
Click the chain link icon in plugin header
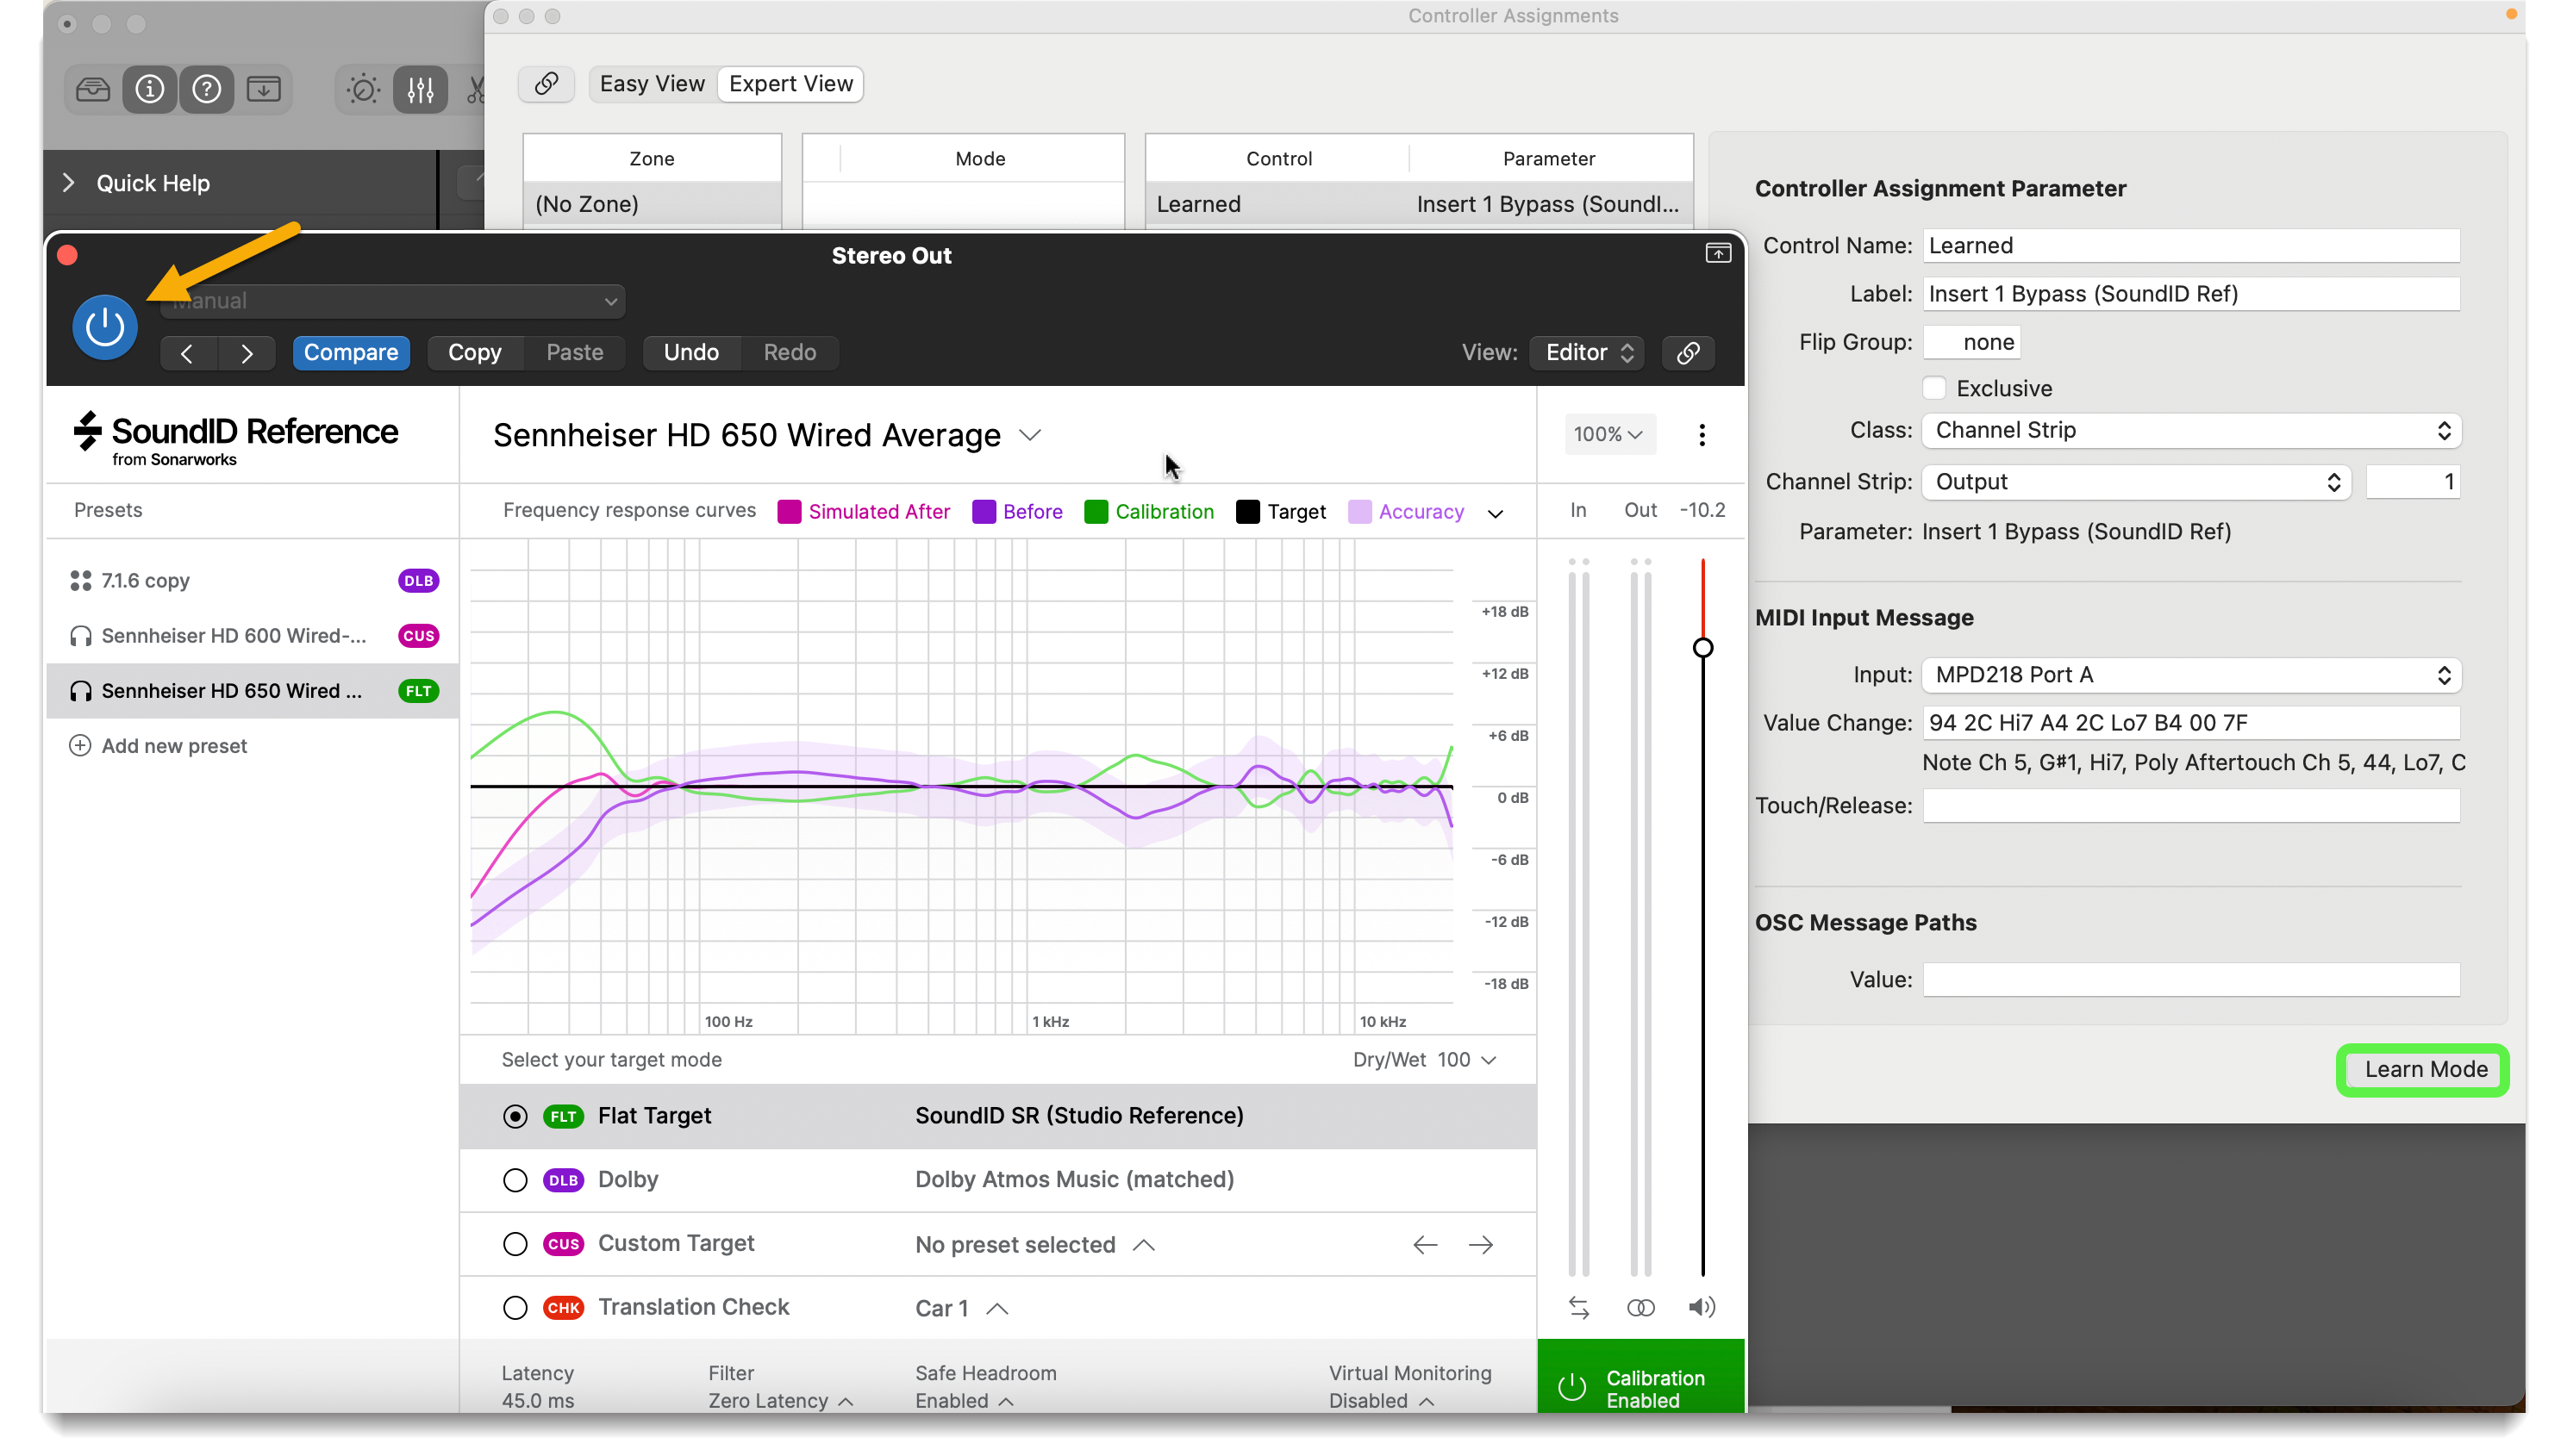pyautogui.click(x=1688, y=352)
